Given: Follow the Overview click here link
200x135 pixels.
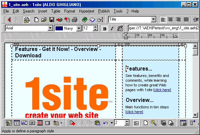Looking at the screenshot, I should coord(134,112).
